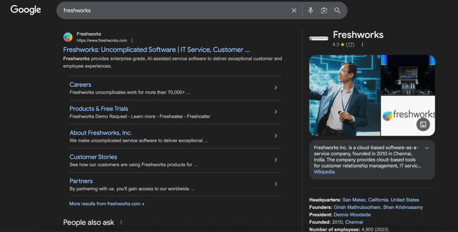The width and height of the screenshot is (458, 232).
Task: Expand the Customer Stories sitelink chevron
Action: (276, 160)
